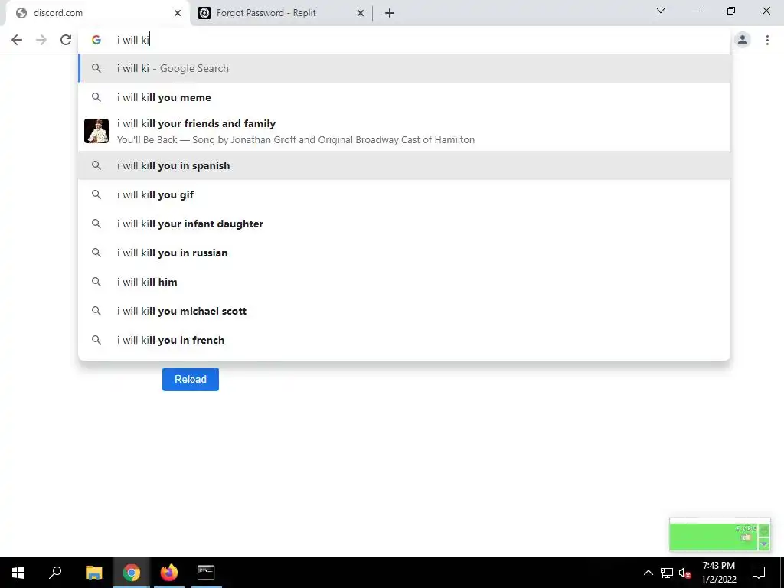Click the blue Reload button

[x=191, y=380]
